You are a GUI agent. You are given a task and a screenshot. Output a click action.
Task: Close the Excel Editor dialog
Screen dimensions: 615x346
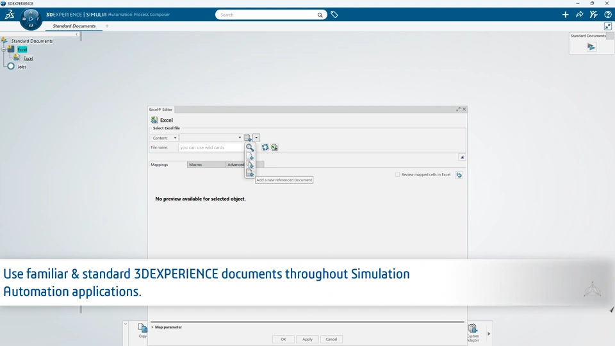tap(464, 110)
